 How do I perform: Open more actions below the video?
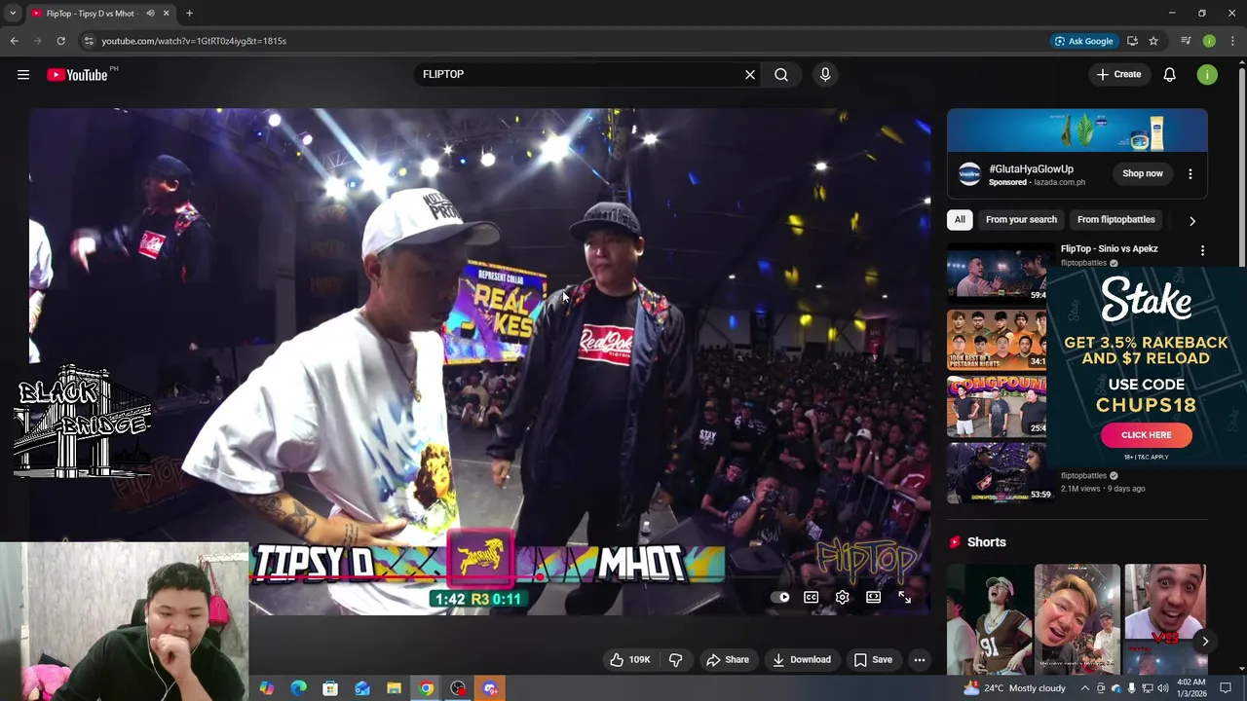pos(919,659)
